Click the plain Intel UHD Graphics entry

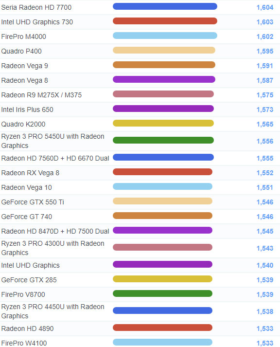point(31,265)
